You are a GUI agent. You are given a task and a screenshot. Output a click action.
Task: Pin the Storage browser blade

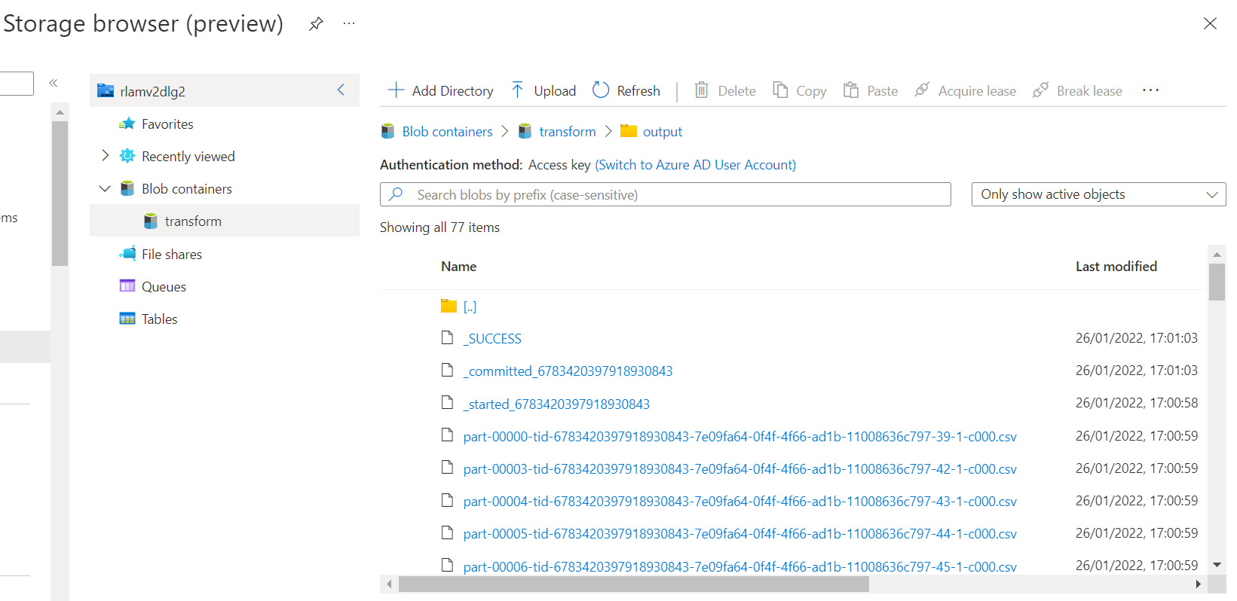(317, 24)
